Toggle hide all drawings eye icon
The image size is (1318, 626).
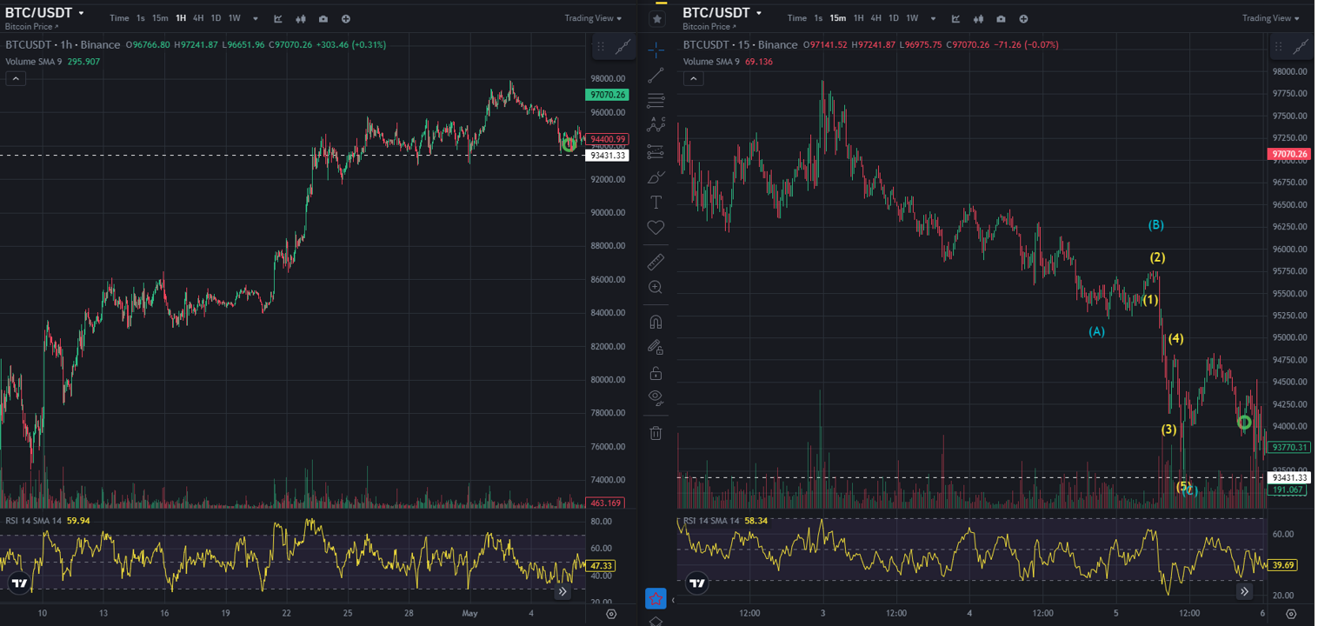[x=656, y=398]
